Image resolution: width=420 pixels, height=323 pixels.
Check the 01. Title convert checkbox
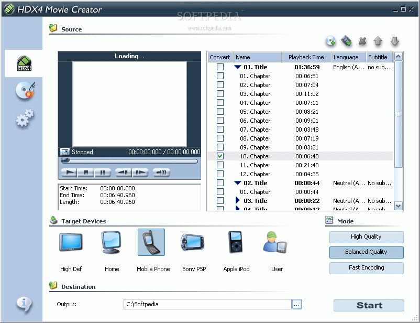pyautogui.click(x=220, y=67)
